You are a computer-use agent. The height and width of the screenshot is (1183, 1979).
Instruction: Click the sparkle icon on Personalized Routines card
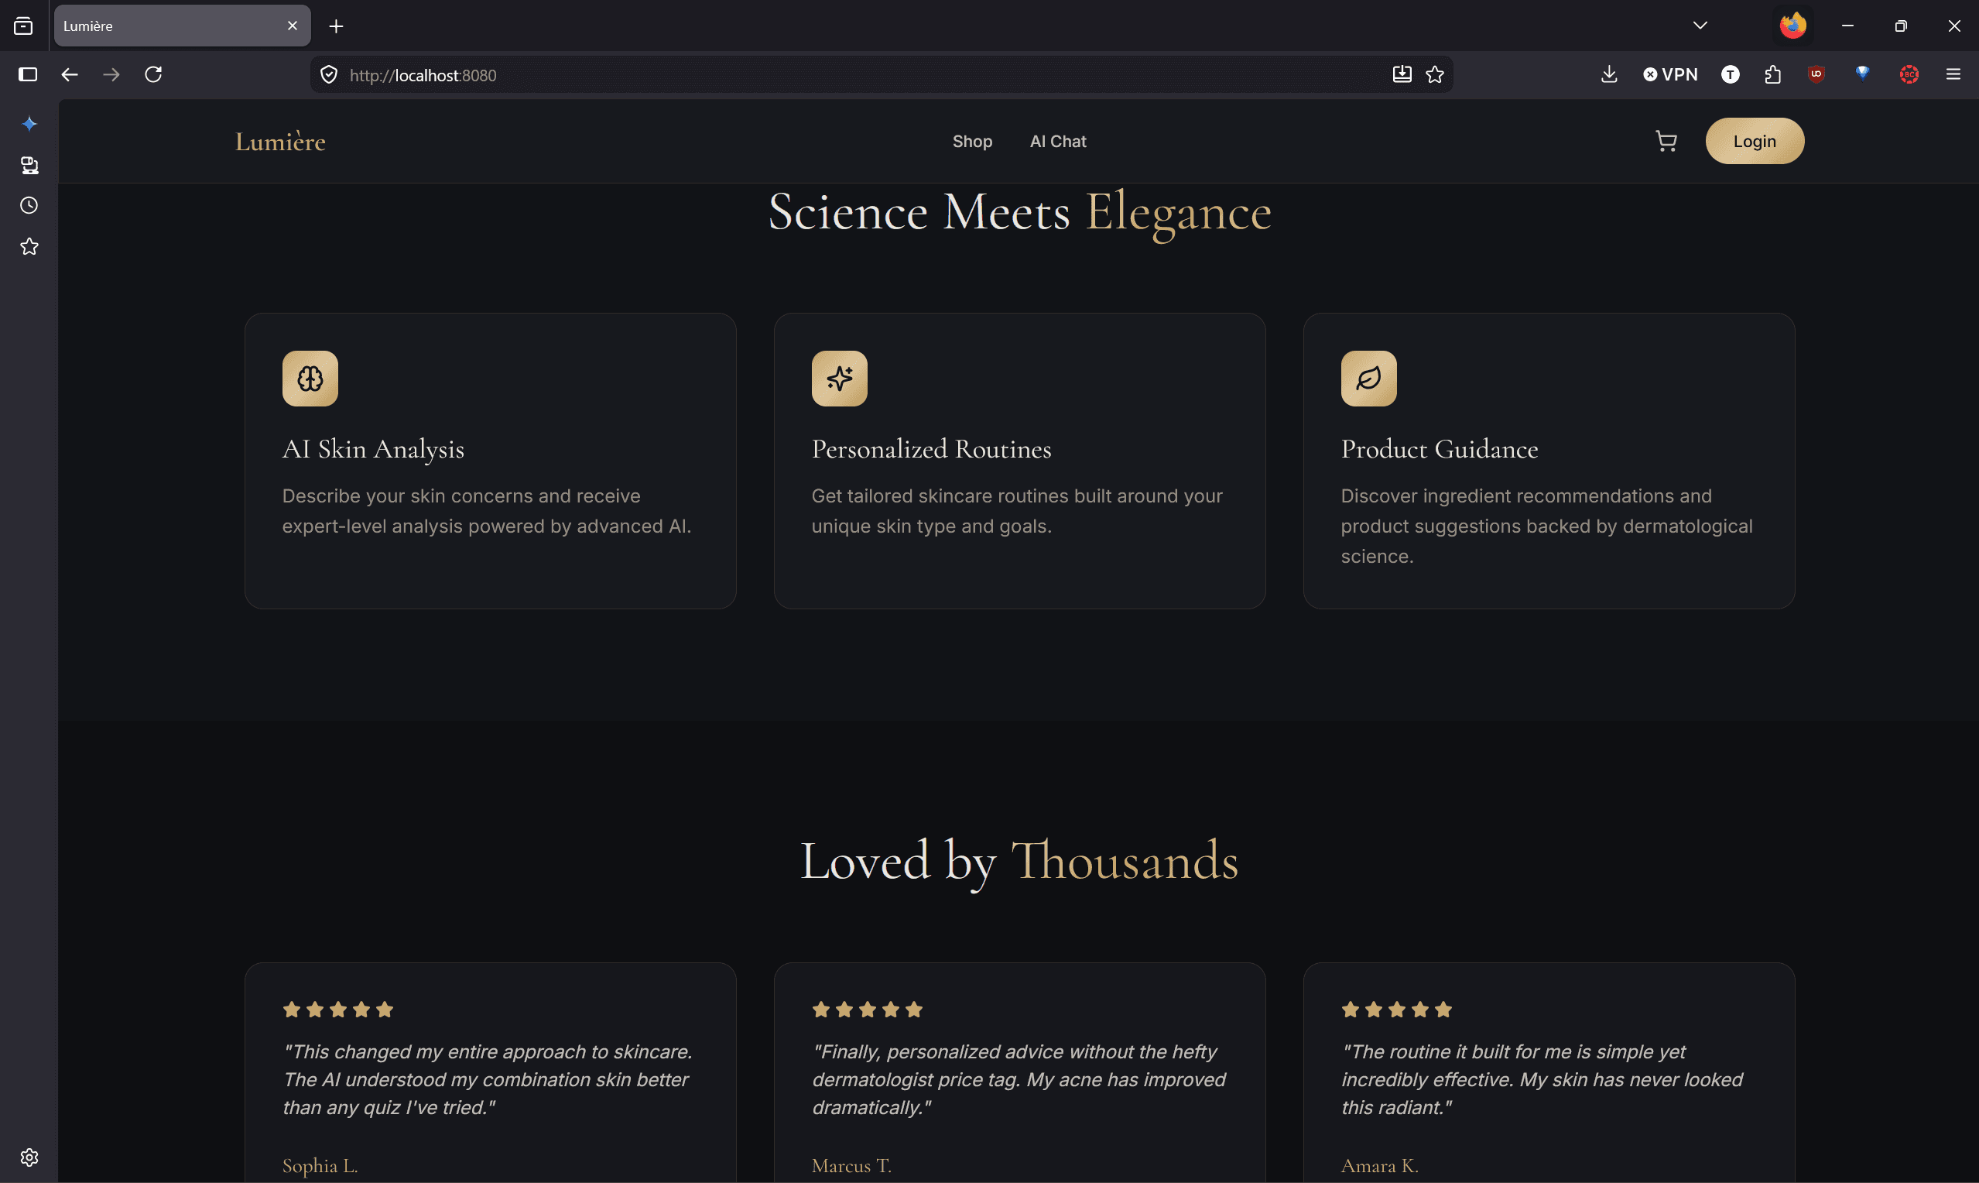click(x=839, y=379)
